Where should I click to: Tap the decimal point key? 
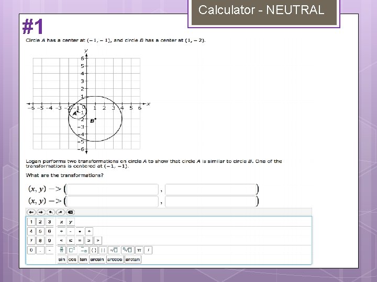pyautogui.click(x=40, y=250)
